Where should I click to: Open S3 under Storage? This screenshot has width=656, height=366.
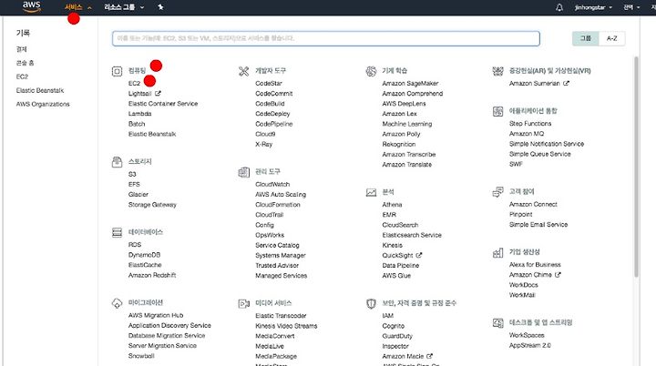pos(132,174)
